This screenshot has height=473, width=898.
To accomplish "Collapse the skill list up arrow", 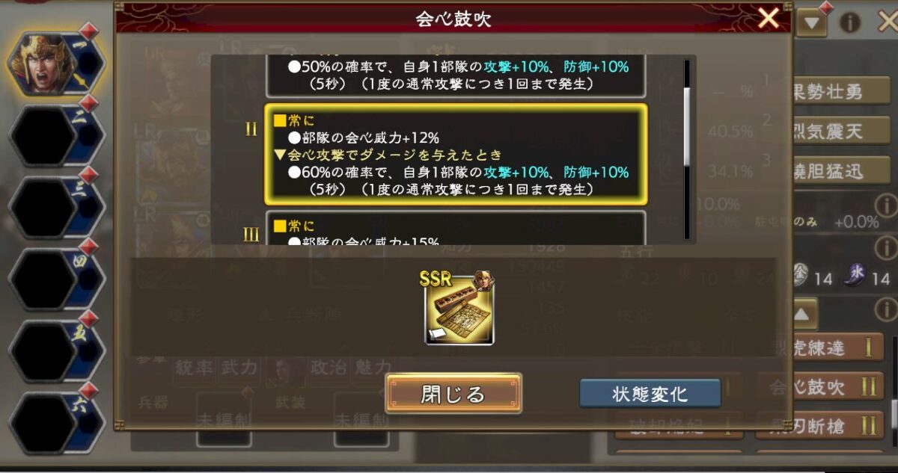I will [801, 315].
